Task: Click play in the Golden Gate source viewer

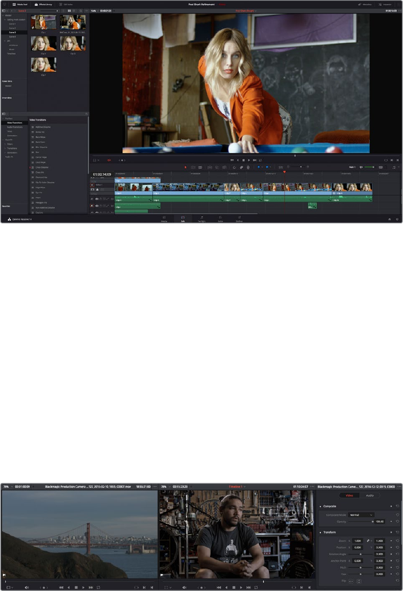Action: (83, 587)
